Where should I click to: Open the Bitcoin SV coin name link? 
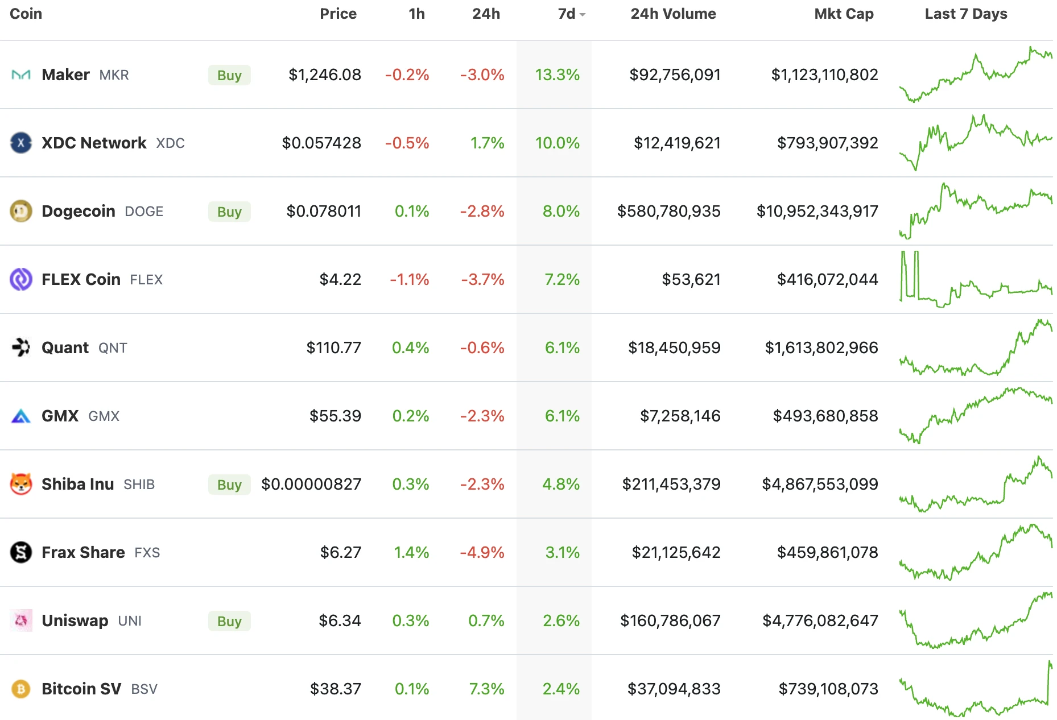coord(81,689)
